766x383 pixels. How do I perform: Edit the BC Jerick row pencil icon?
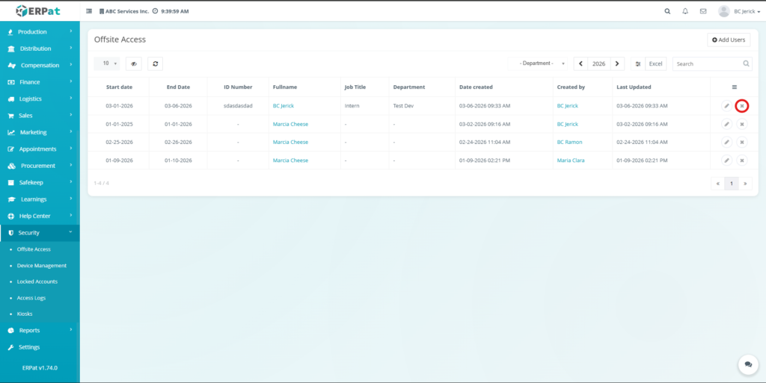(726, 106)
